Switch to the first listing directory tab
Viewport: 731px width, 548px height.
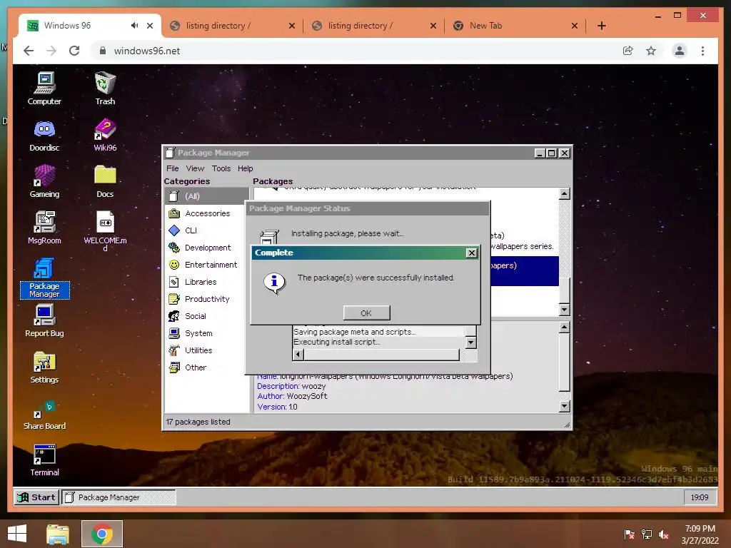point(232,26)
